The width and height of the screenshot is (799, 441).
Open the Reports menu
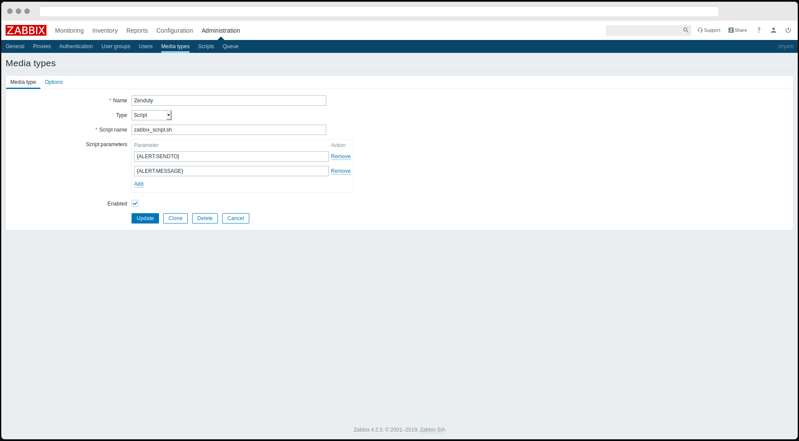[x=137, y=31]
